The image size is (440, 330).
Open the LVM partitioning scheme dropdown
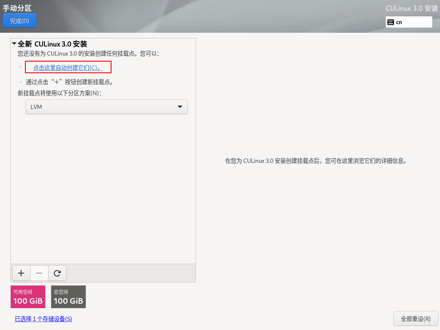coord(106,107)
